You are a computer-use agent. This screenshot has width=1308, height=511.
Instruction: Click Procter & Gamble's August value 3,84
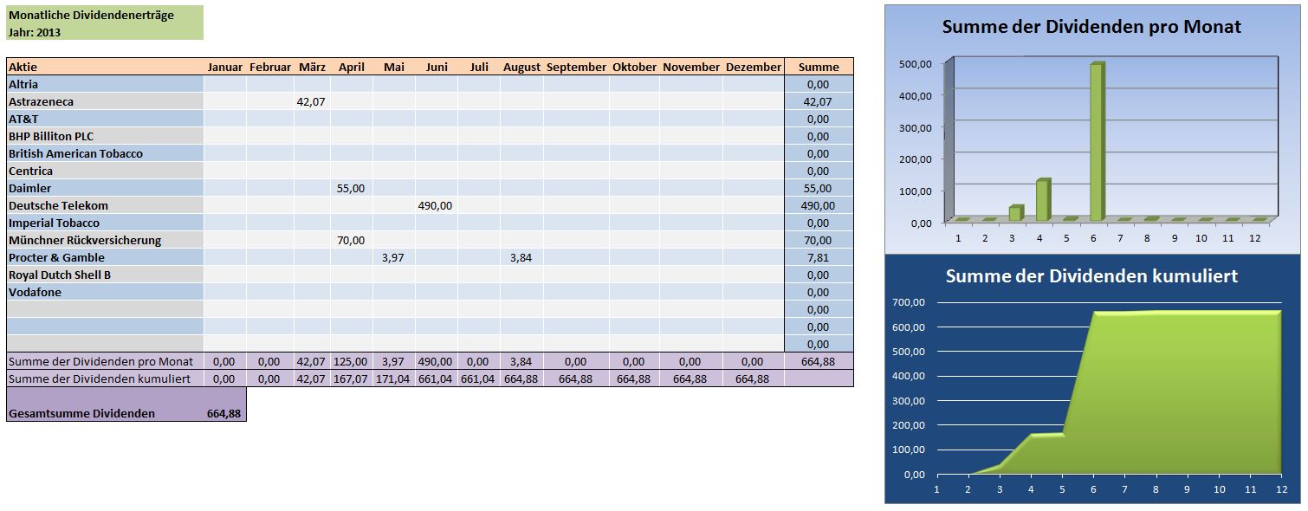(521, 257)
